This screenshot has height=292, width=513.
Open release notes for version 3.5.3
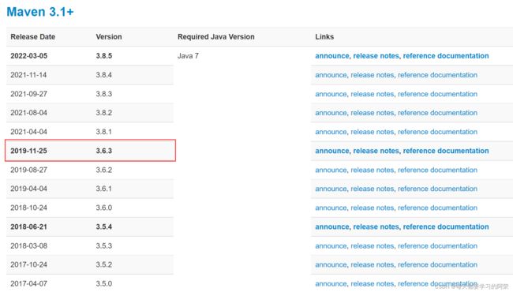(373, 246)
